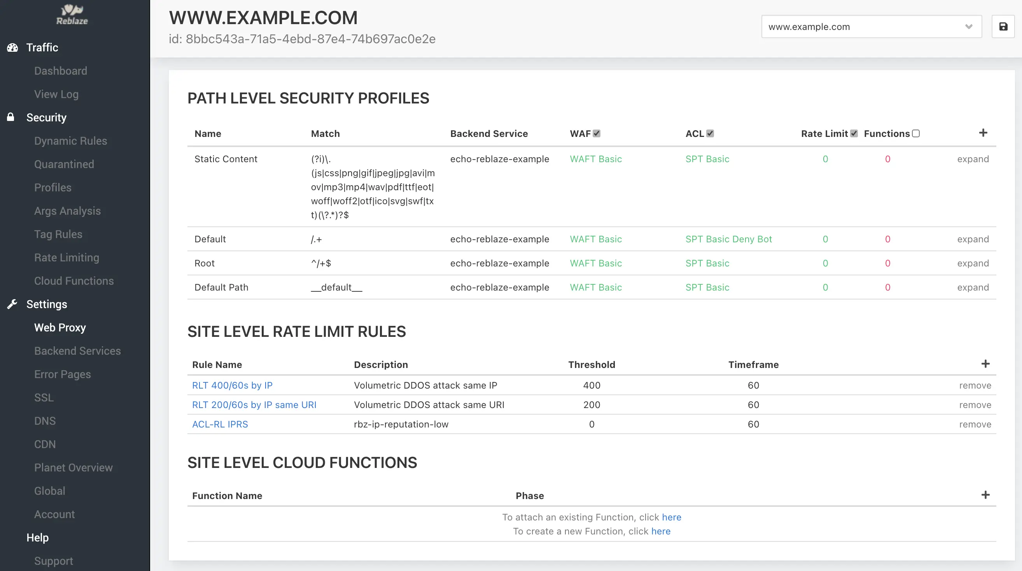Click the Traffic dashboard gauge icon
1022x571 pixels.
point(12,47)
